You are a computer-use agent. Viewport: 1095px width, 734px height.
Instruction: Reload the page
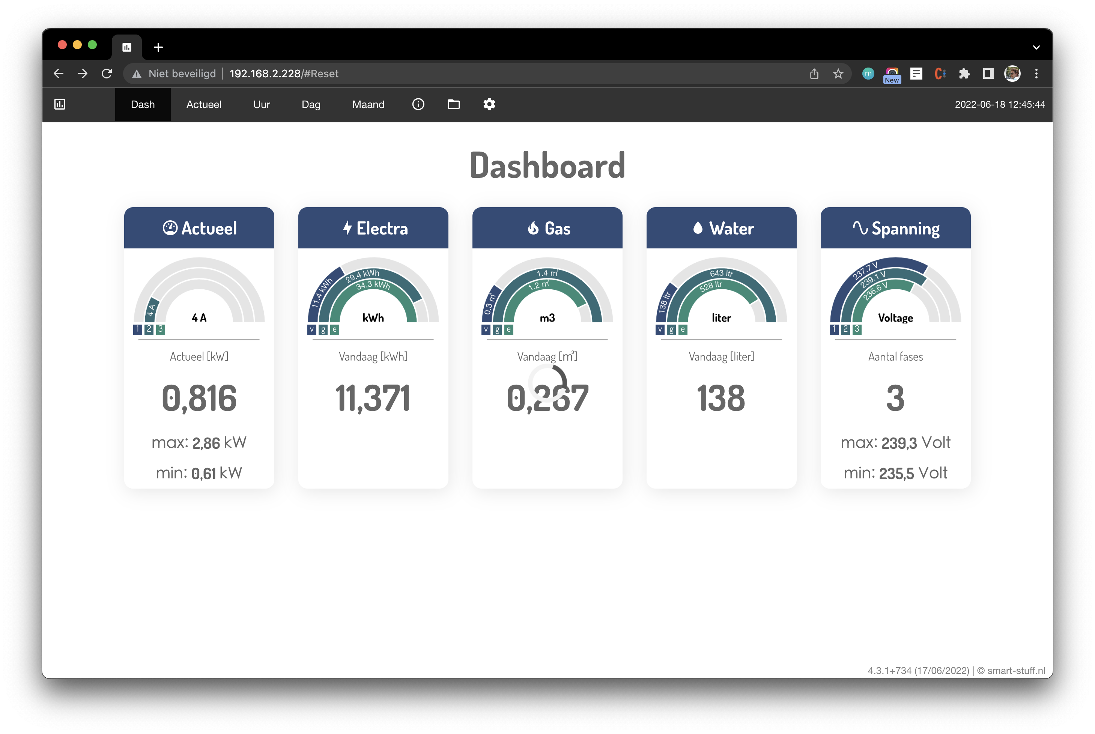(107, 74)
